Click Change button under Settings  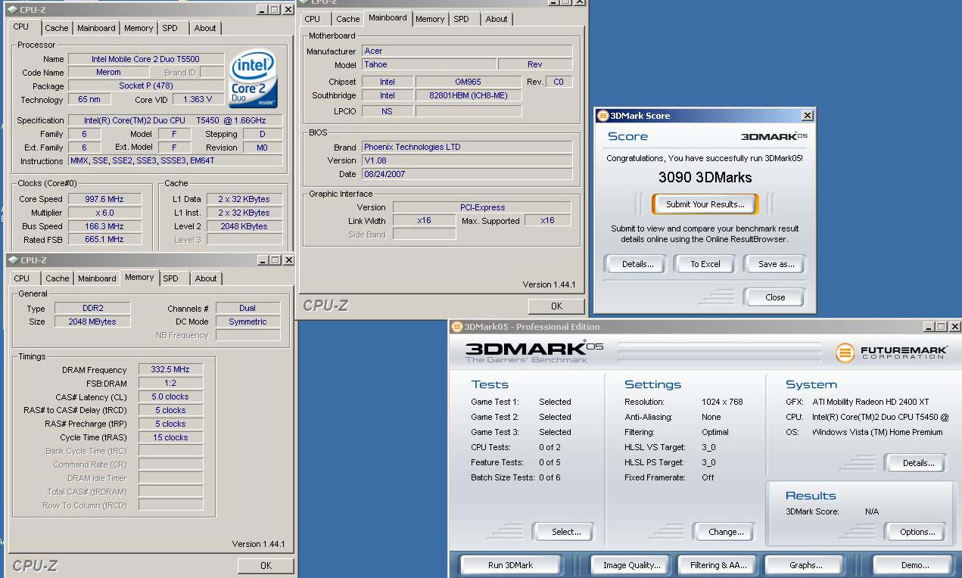click(726, 532)
